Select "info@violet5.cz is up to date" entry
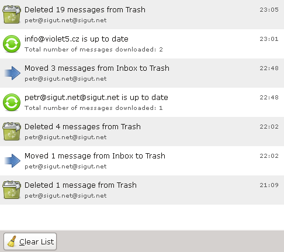The image size is (284, 252). click(142, 44)
